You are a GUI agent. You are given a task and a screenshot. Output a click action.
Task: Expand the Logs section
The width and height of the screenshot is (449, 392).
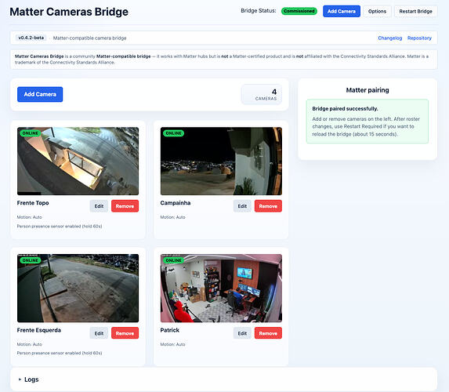28,379
